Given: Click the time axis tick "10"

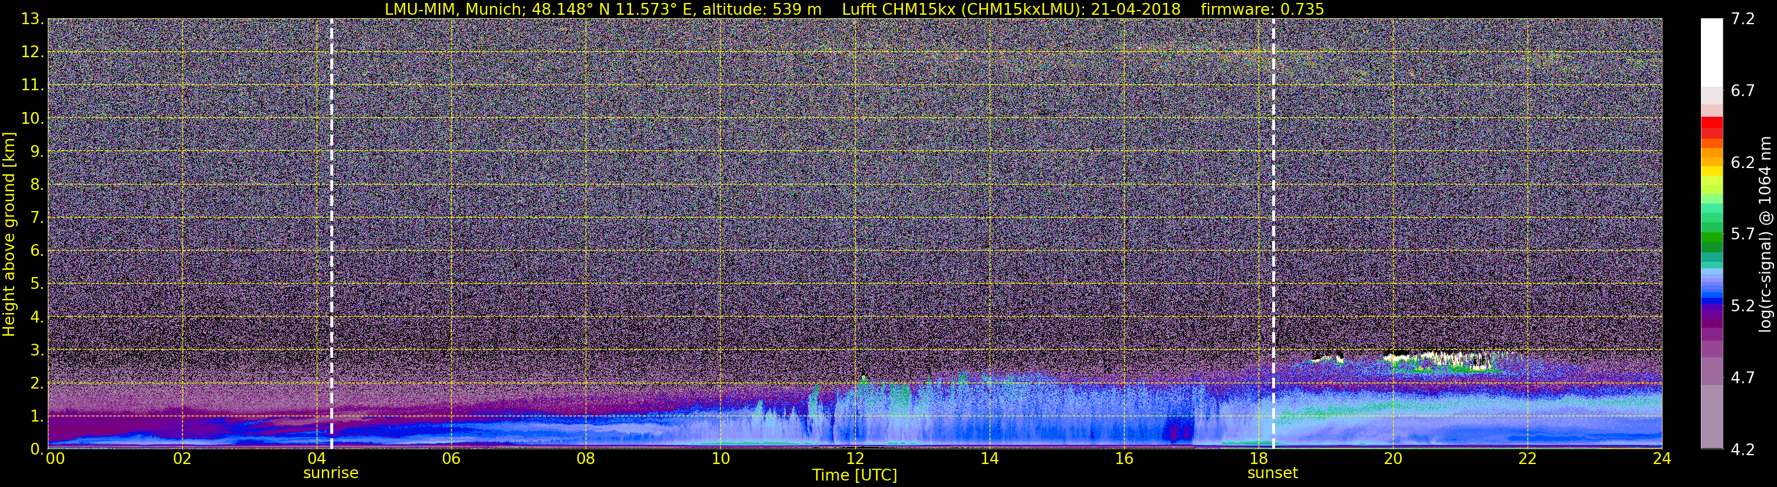Looking at the screenshot, I should (720, 459).
